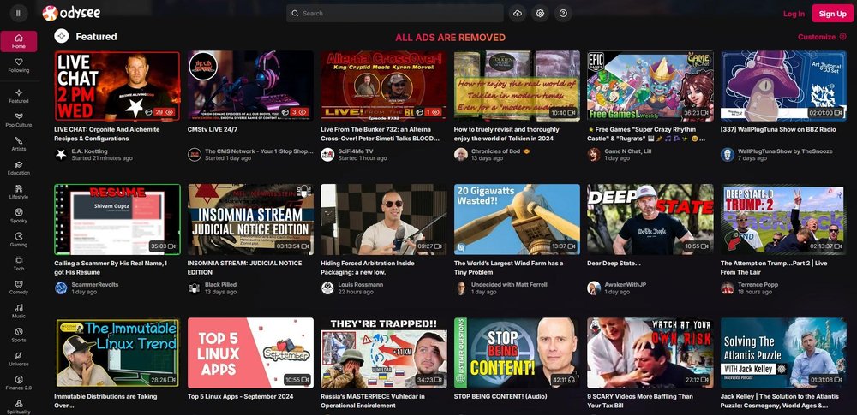857x415 pixels.
Task: Open the settings gear icon
Action: (x=540, y=13)
